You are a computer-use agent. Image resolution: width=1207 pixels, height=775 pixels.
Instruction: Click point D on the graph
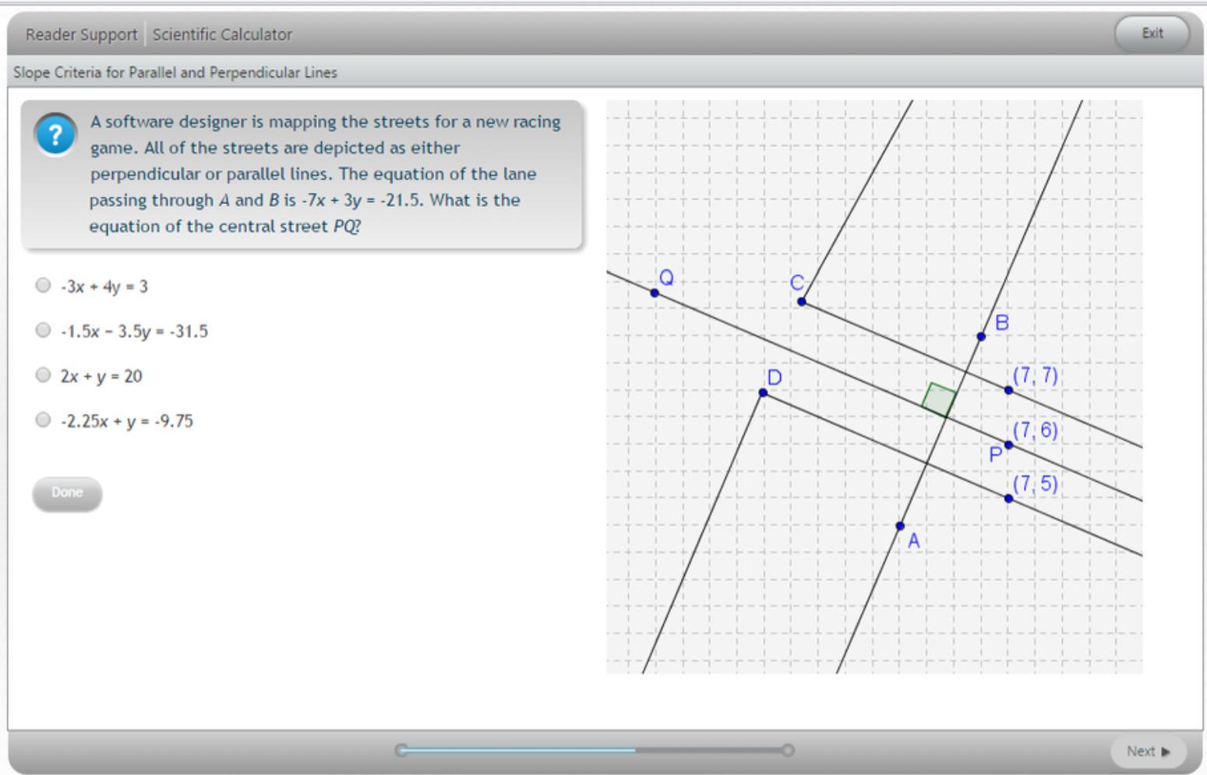click(763, 393)
